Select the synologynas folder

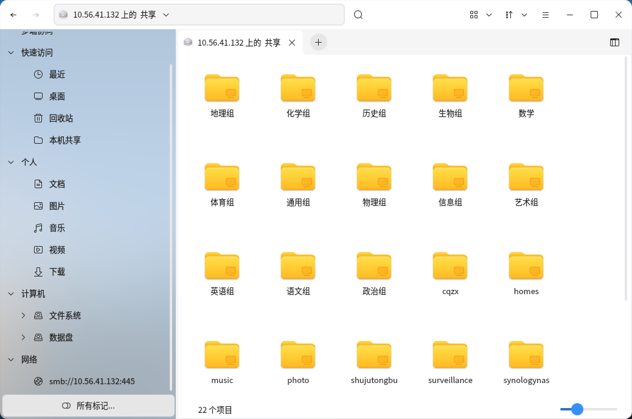[x=526, y=362]
